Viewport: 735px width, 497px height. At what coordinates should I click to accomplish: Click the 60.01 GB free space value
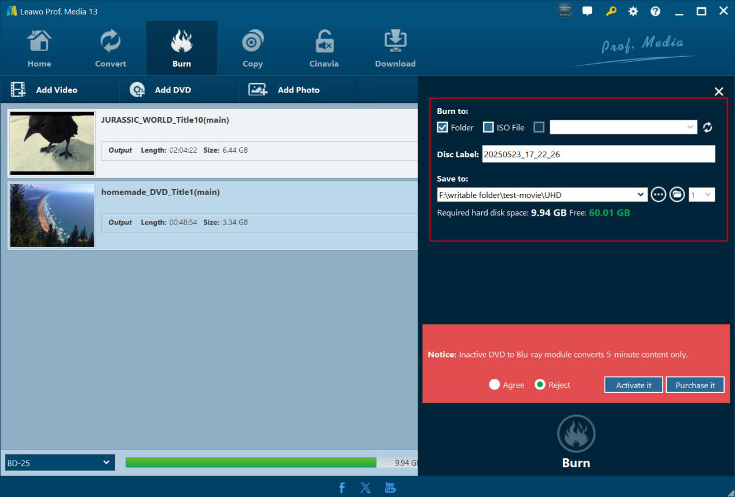point(609,213)
